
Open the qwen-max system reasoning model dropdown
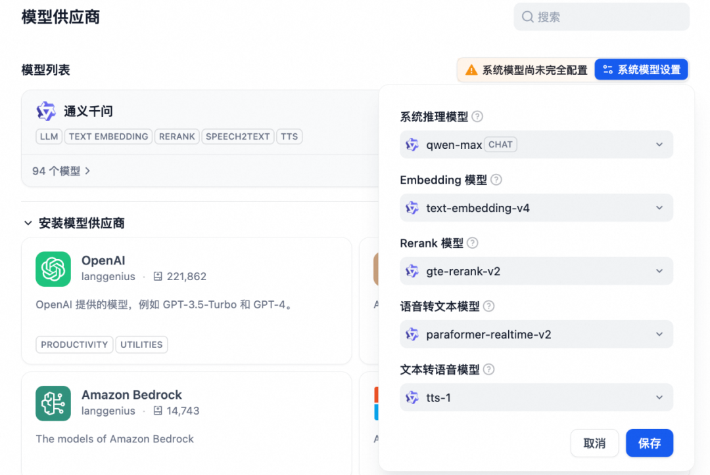pyautogui.click(x=659, y=144)
